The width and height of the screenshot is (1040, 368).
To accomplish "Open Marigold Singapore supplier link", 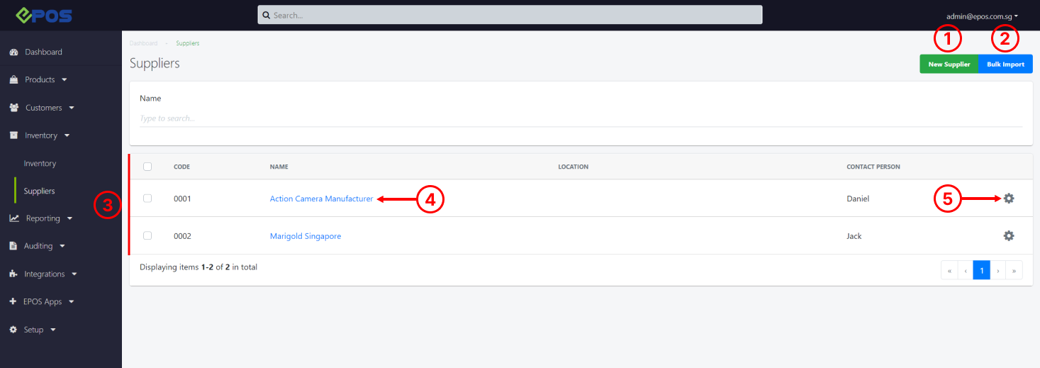I will 306,236.
